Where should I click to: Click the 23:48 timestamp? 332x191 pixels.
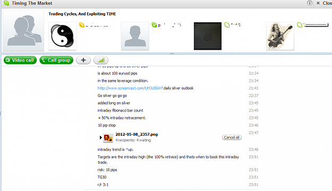pyautogui.click(x=253, y=150)
